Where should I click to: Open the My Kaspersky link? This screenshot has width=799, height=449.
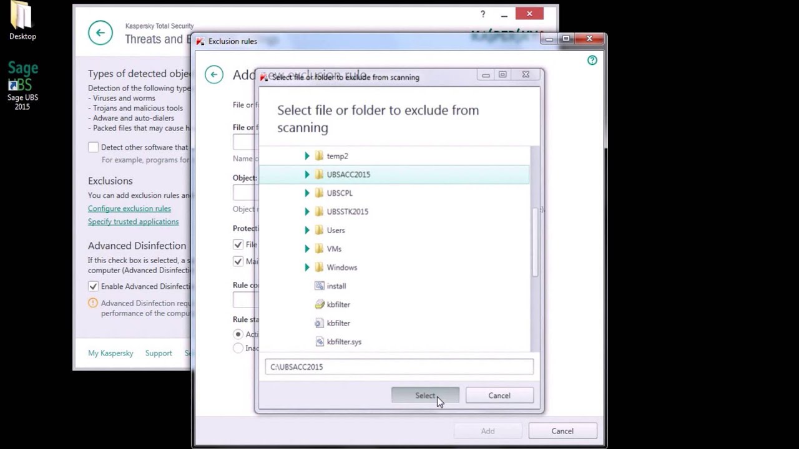click(x=110, y=353)
